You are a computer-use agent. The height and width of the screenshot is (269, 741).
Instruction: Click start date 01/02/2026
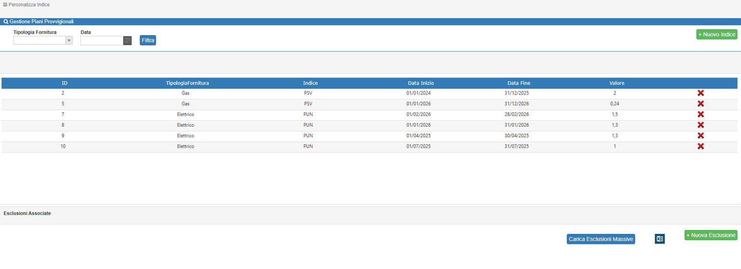(x=419, y=115)
